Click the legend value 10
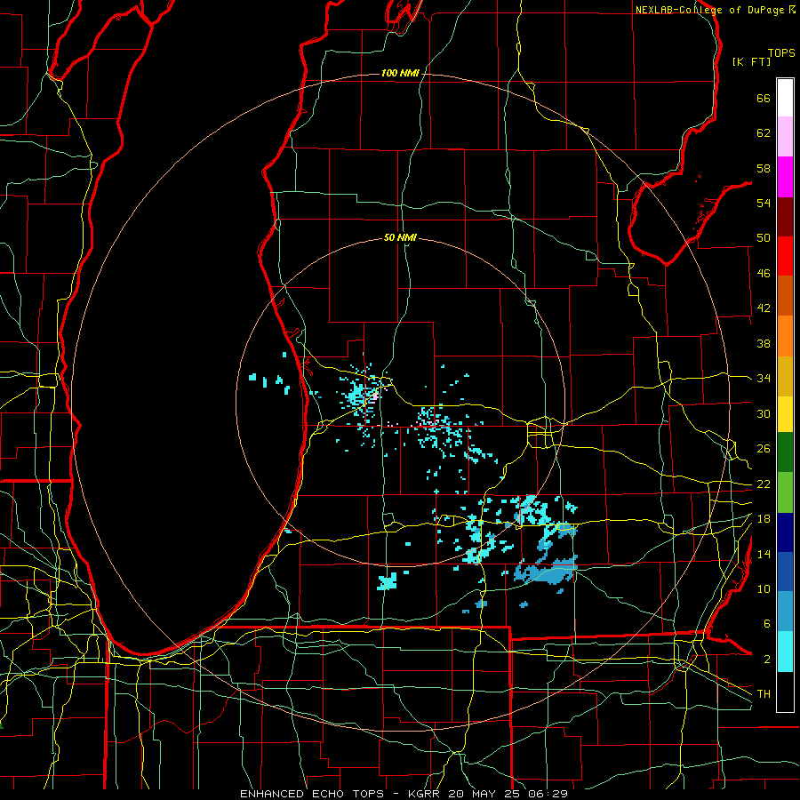The image size is (800, 800). coord(764,588)
